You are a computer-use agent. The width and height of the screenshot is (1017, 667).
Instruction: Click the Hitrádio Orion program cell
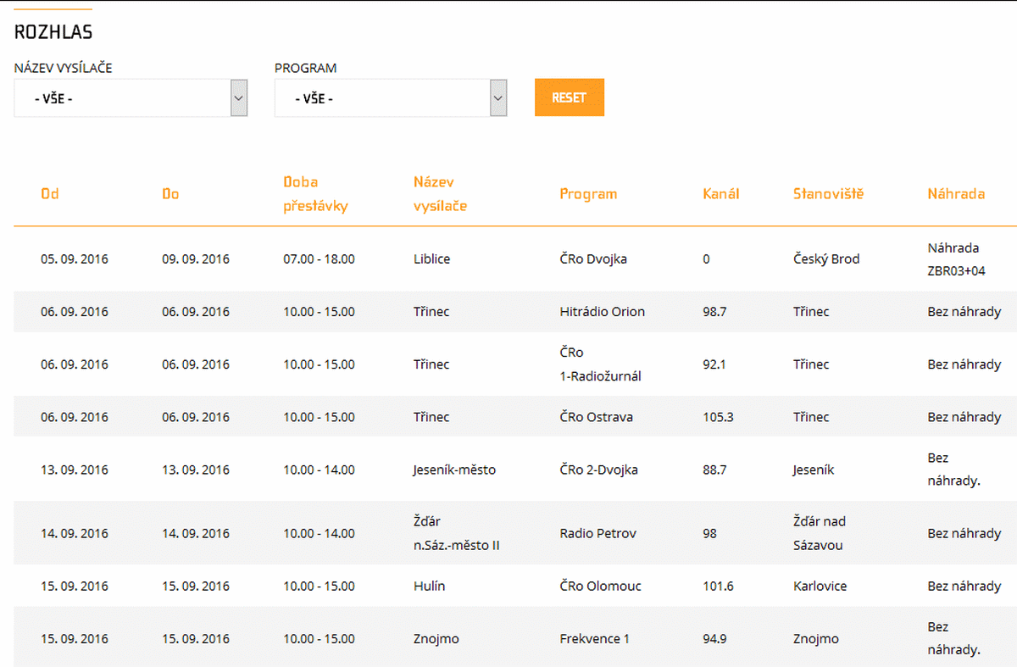pyautogui.click(x=602, y=312)
